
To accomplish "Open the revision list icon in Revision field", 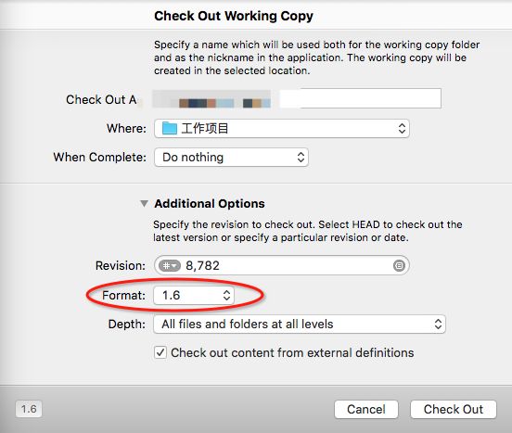I will [399, 265].
